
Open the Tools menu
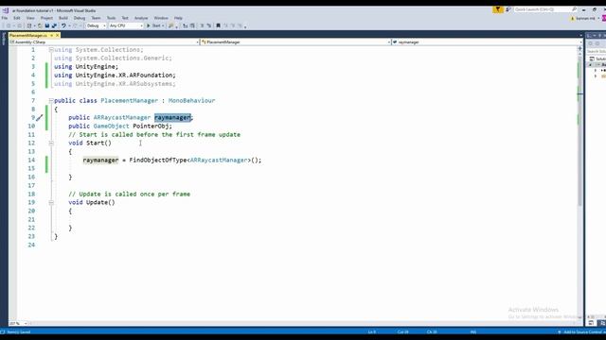pyautogui.click(x=112, y=18)
